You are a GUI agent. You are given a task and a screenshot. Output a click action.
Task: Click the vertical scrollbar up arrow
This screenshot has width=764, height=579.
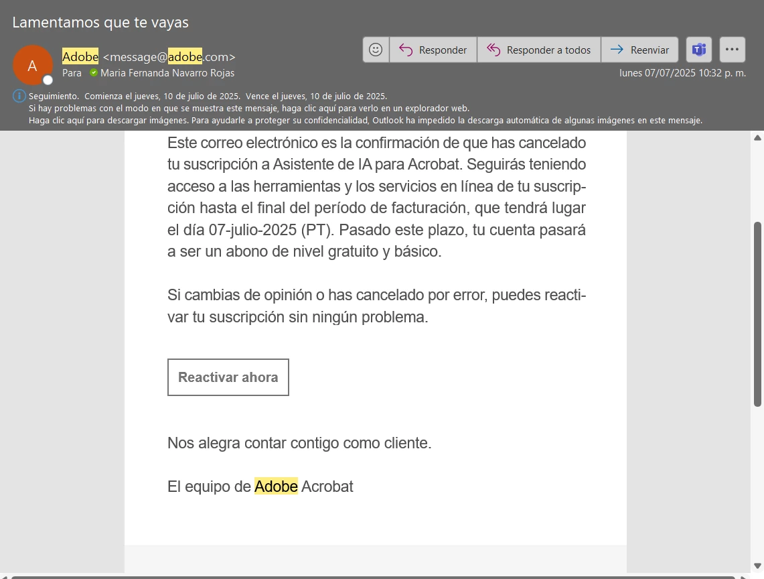(757, 138)
